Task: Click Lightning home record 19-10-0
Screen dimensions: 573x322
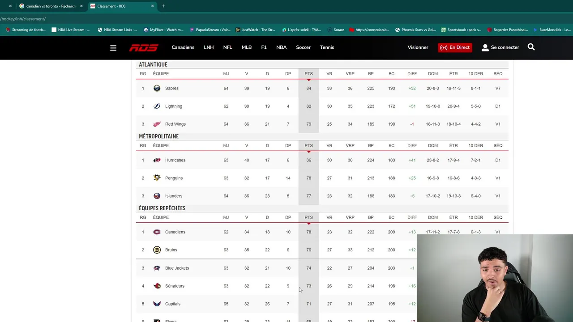Action: click(x=433, y=106)
